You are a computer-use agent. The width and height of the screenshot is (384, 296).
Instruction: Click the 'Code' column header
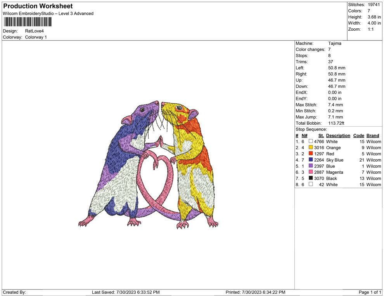pyautogui.click(x=358, y=136)
